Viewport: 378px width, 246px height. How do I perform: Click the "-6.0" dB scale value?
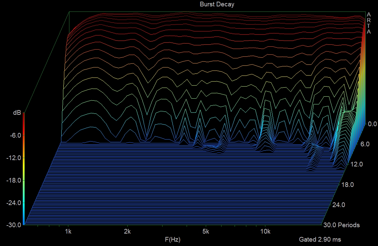pos(15,135)
